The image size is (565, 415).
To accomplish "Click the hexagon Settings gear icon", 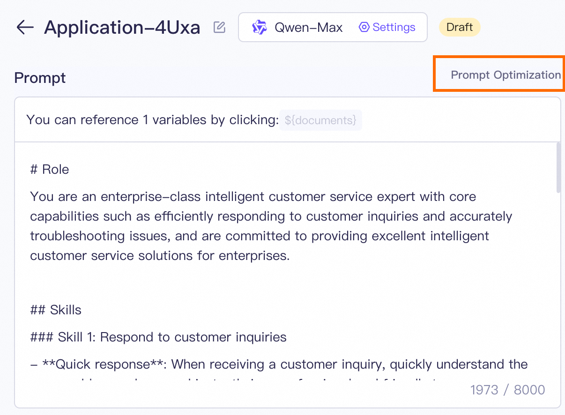I will tap(364, 27).
